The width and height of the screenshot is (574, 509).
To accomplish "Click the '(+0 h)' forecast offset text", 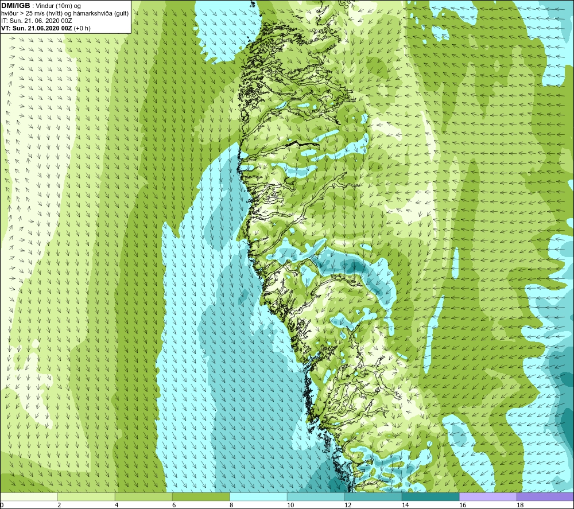I will (82, 28).
